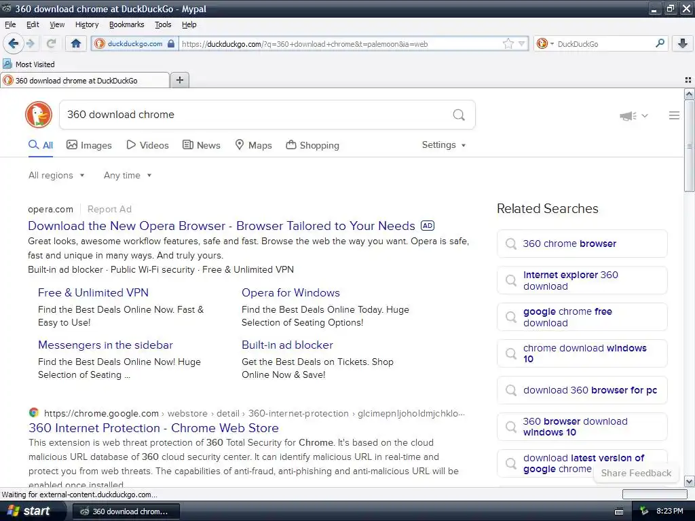Search related 'chrome download windows 10'
Image resolution: width=695 pixels, height=521 pixels.
click(582, 353)
